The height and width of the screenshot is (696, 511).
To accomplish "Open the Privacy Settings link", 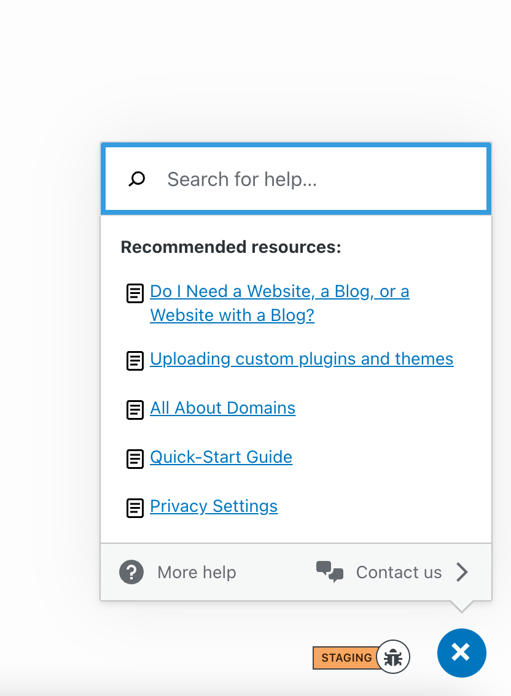I will pyautogui.click(x=214, y=506).
